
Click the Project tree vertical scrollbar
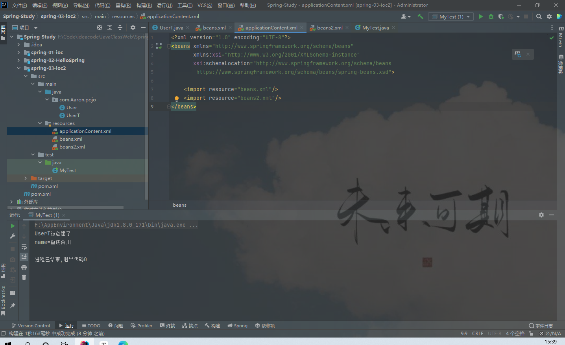coord(146,116)
